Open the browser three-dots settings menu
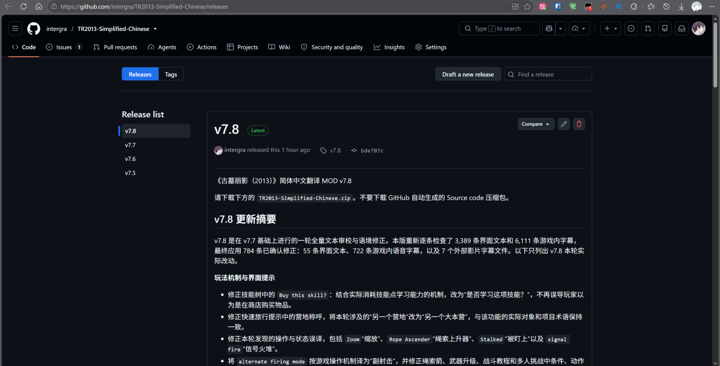Screen dimensions: 720x366 (x=712, y=7)
